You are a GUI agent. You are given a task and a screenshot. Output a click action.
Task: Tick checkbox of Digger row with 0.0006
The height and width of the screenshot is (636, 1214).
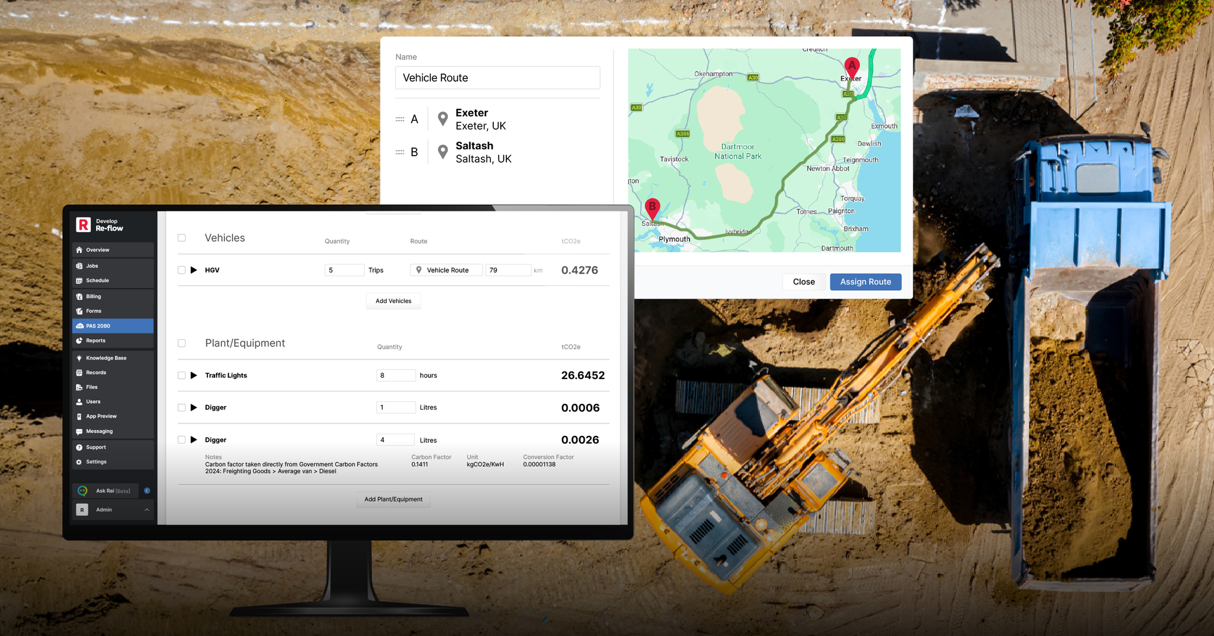click(x=182, y=407)
